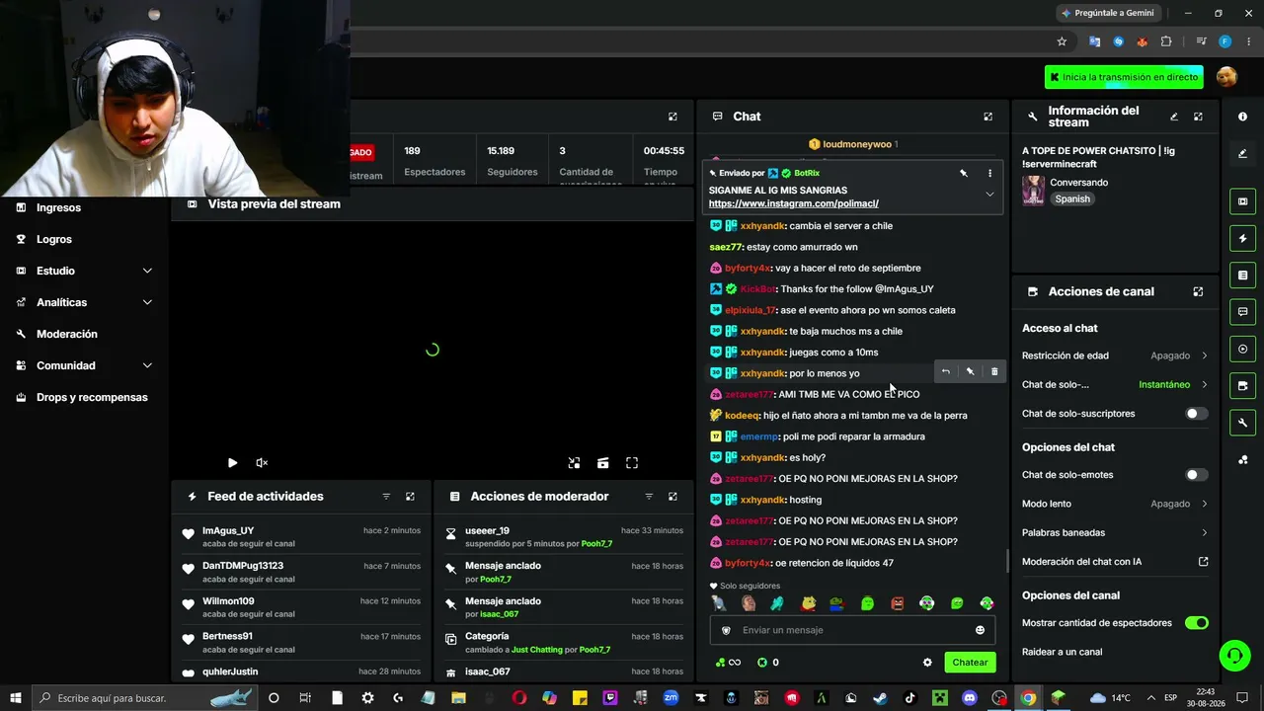
Task: Delete the hovered 'por lo menos yo' message
Action: coord(994,372)
